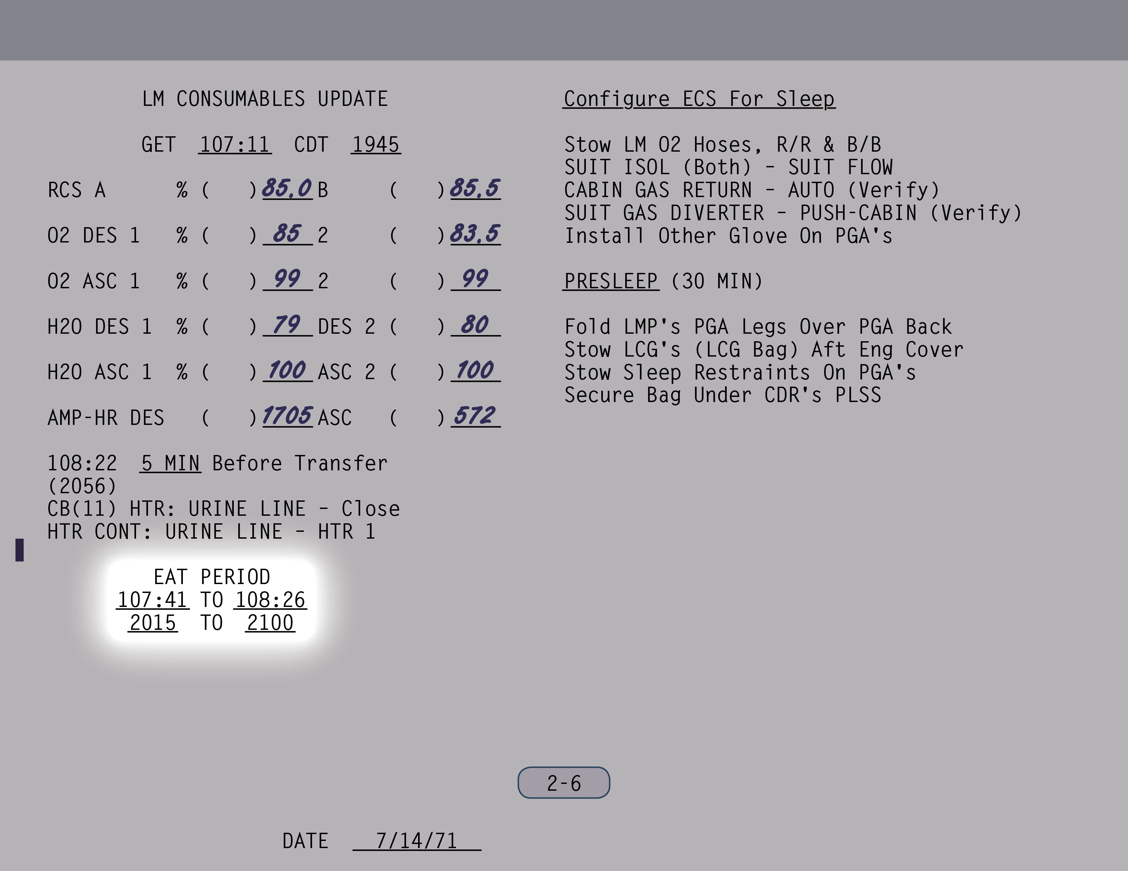Click the DATE field 7/14/71
1128x871 pixels.
point(416,841)
